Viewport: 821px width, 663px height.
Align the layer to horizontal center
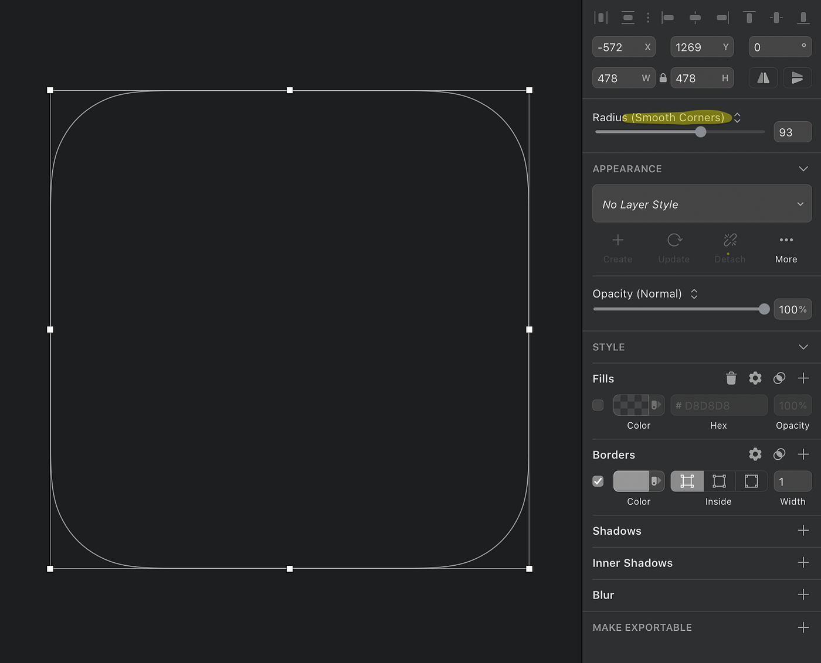point(695,18)
